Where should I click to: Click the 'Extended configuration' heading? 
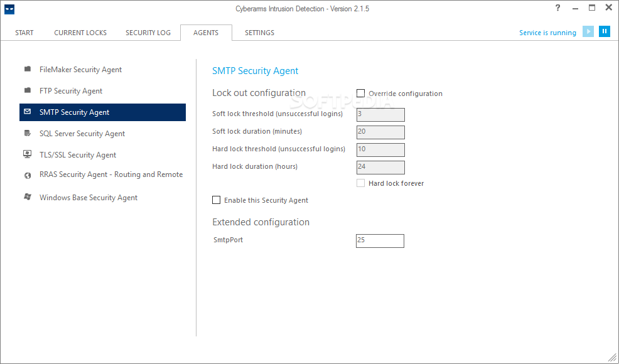coord(261,222)
